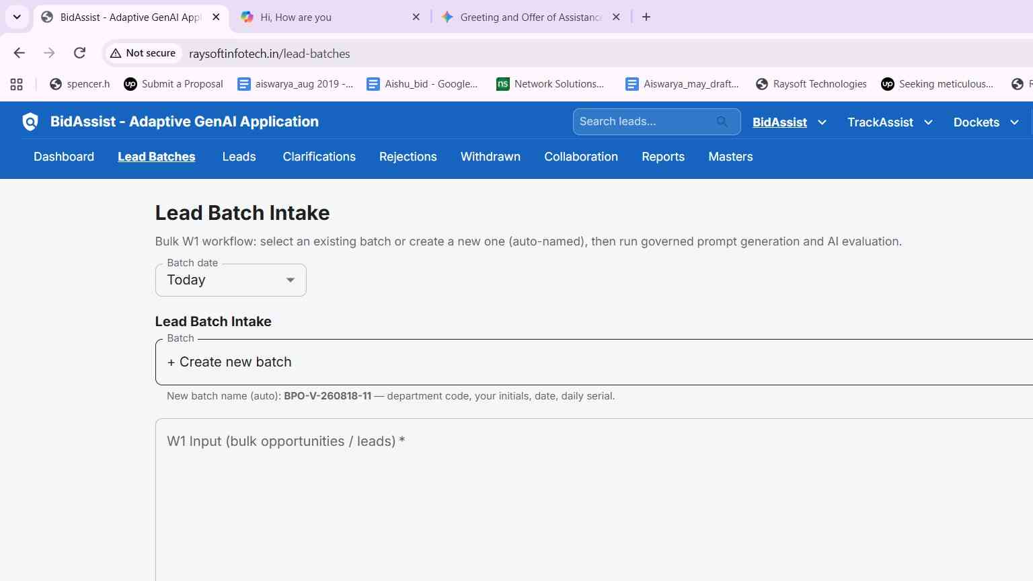Click the Not secure site info chip
This screenshot has height=581, width=1033.
coord(143,53)
